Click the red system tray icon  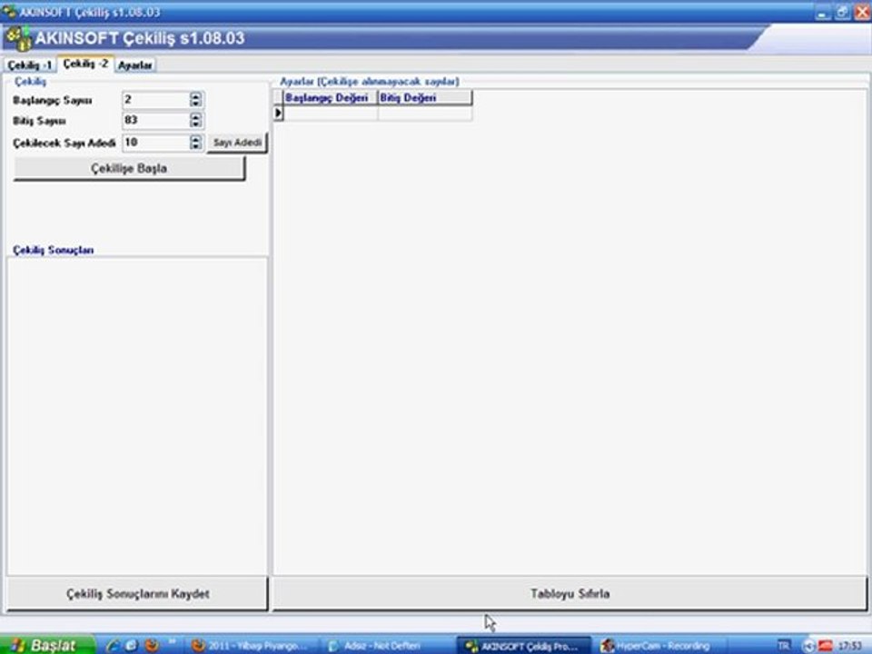[x=826, y=646]
